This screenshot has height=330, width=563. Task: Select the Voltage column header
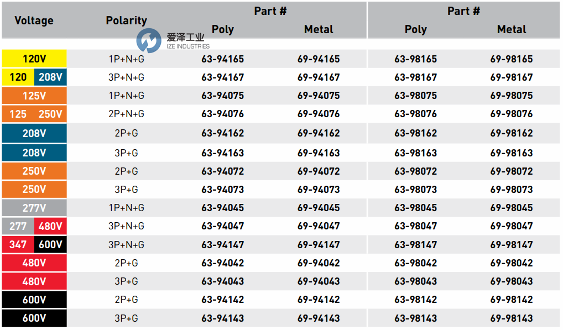(34, 20)
